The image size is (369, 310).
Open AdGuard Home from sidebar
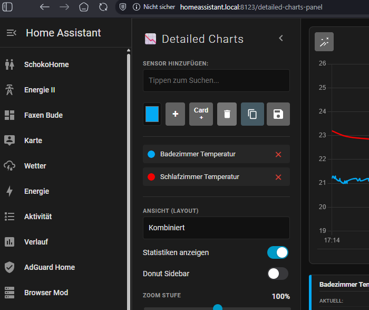[49, 267]
